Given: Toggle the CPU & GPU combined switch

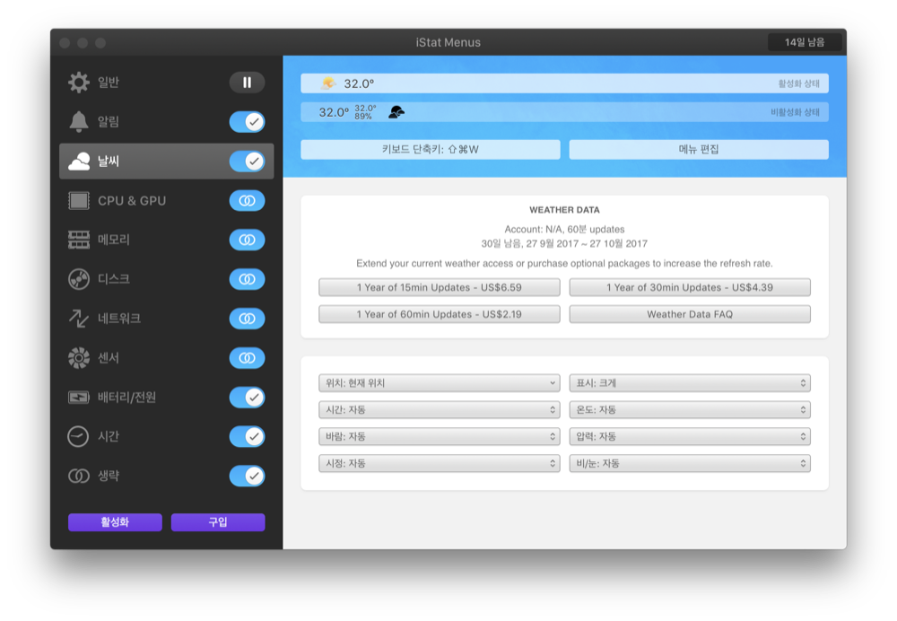Looking at the screenshot, I should pos(248,201).
